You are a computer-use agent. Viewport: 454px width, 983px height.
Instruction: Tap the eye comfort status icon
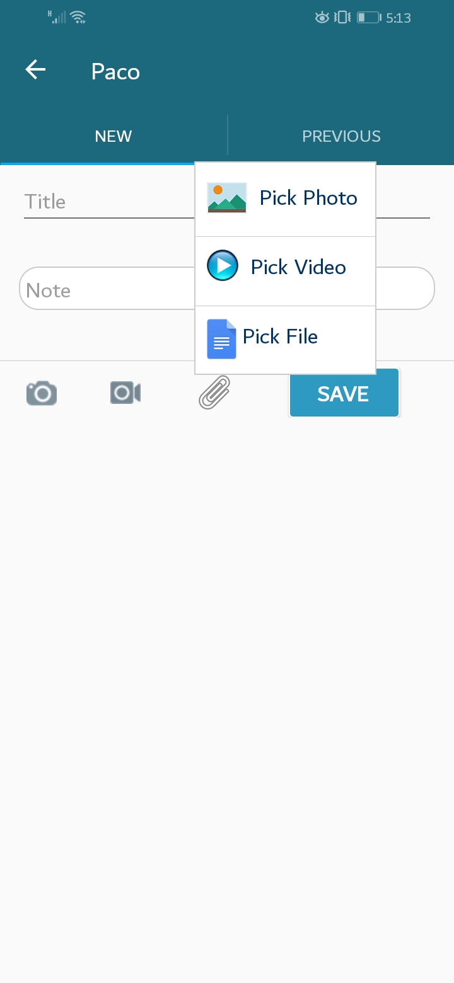[x=322, y=18]
